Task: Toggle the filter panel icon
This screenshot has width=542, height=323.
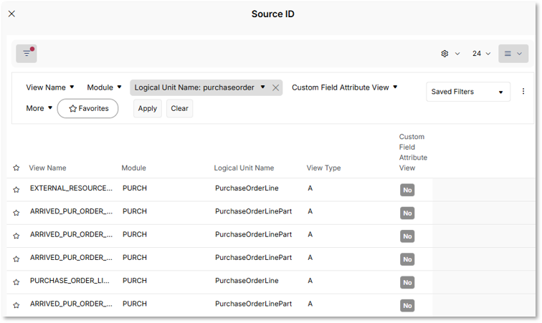Action: click(27, 54)
